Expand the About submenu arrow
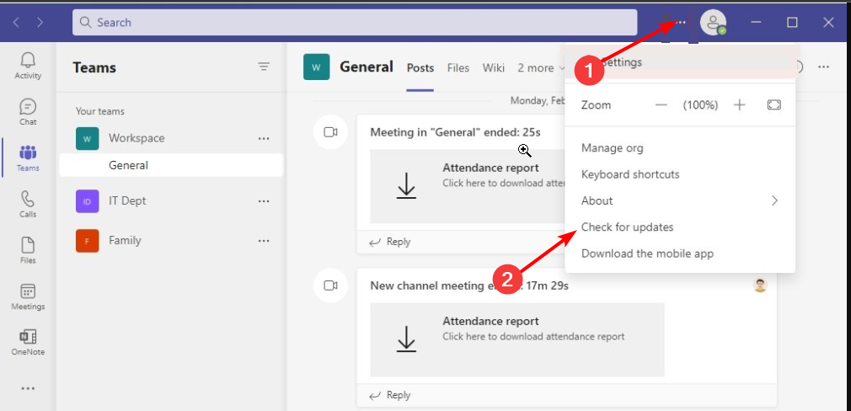This screenshot has width=851, height=411. [774, 200]
